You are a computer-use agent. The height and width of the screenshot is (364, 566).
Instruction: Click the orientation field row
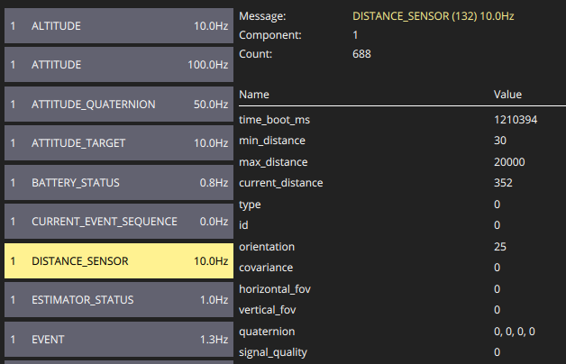[402, 247]
